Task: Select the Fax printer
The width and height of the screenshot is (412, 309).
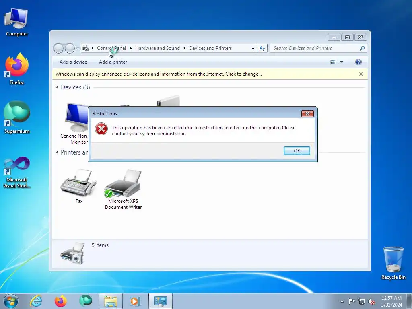Action: [78, 186]
